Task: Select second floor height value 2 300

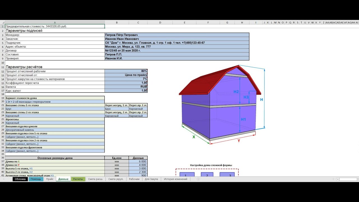Action: coord(138,172)
